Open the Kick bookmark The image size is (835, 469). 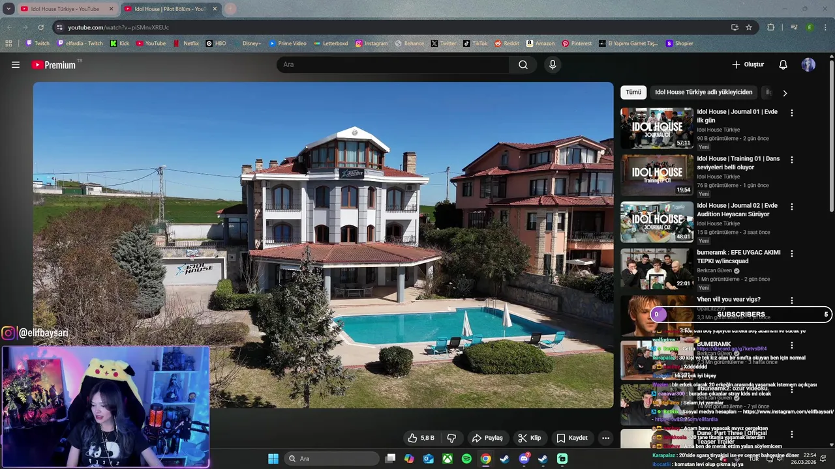point(119,44)
